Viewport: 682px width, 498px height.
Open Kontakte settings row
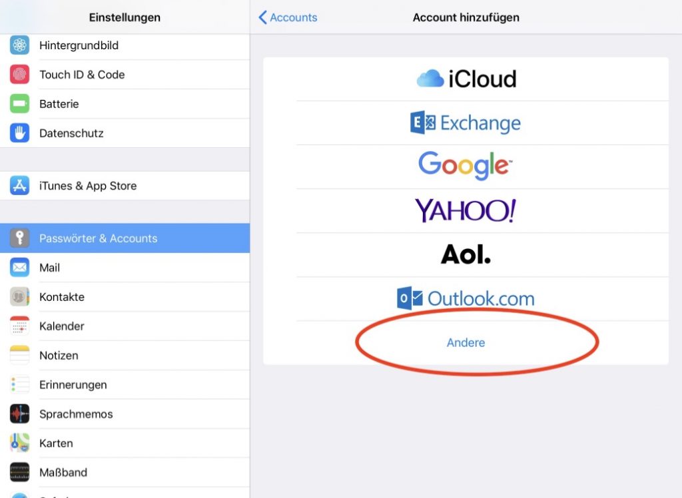coord(125,297)
